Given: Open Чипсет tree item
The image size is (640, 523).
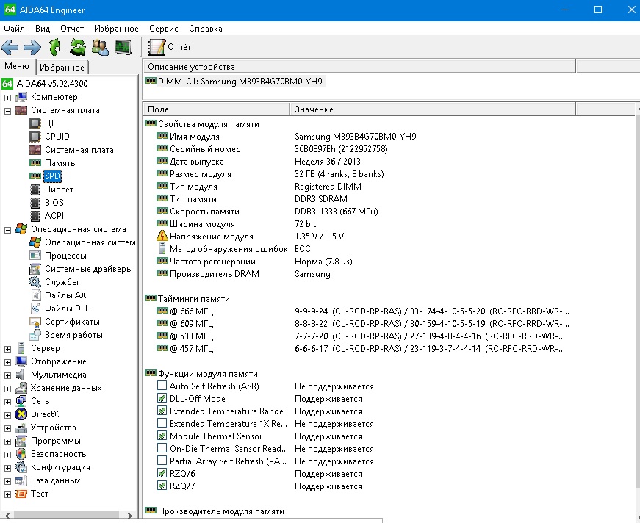Looking at the screenshot, I should (x=59, y=190).
